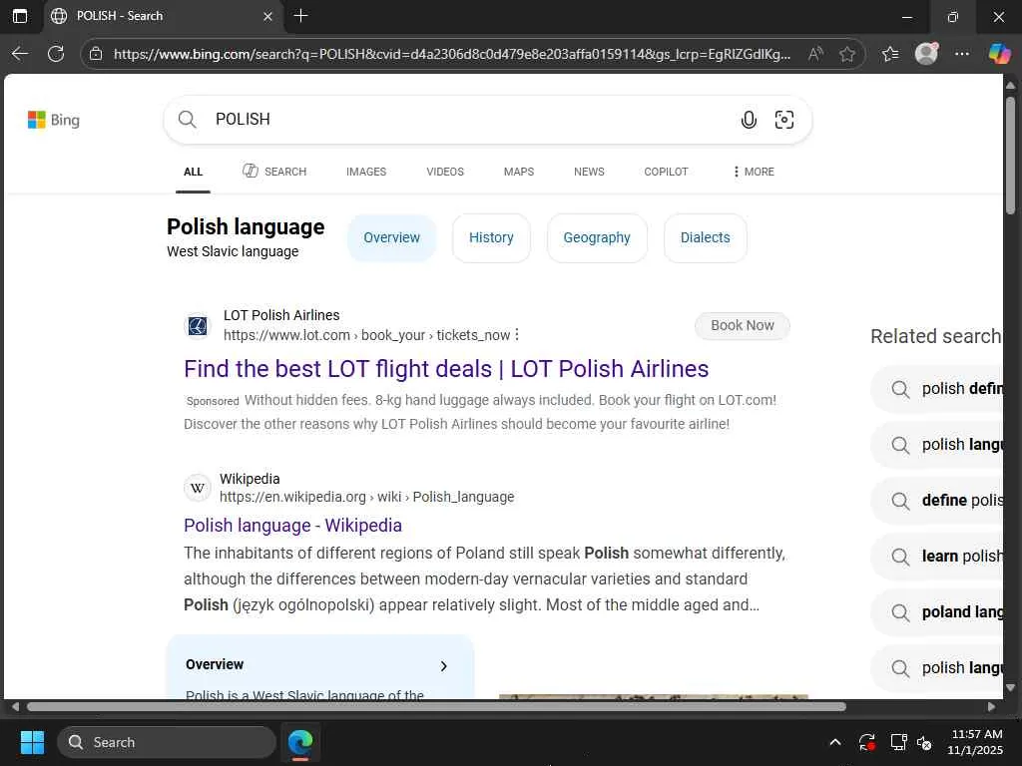
Task: Open Polish language - Wikipedia link
Action: click(x=292, y=525)
